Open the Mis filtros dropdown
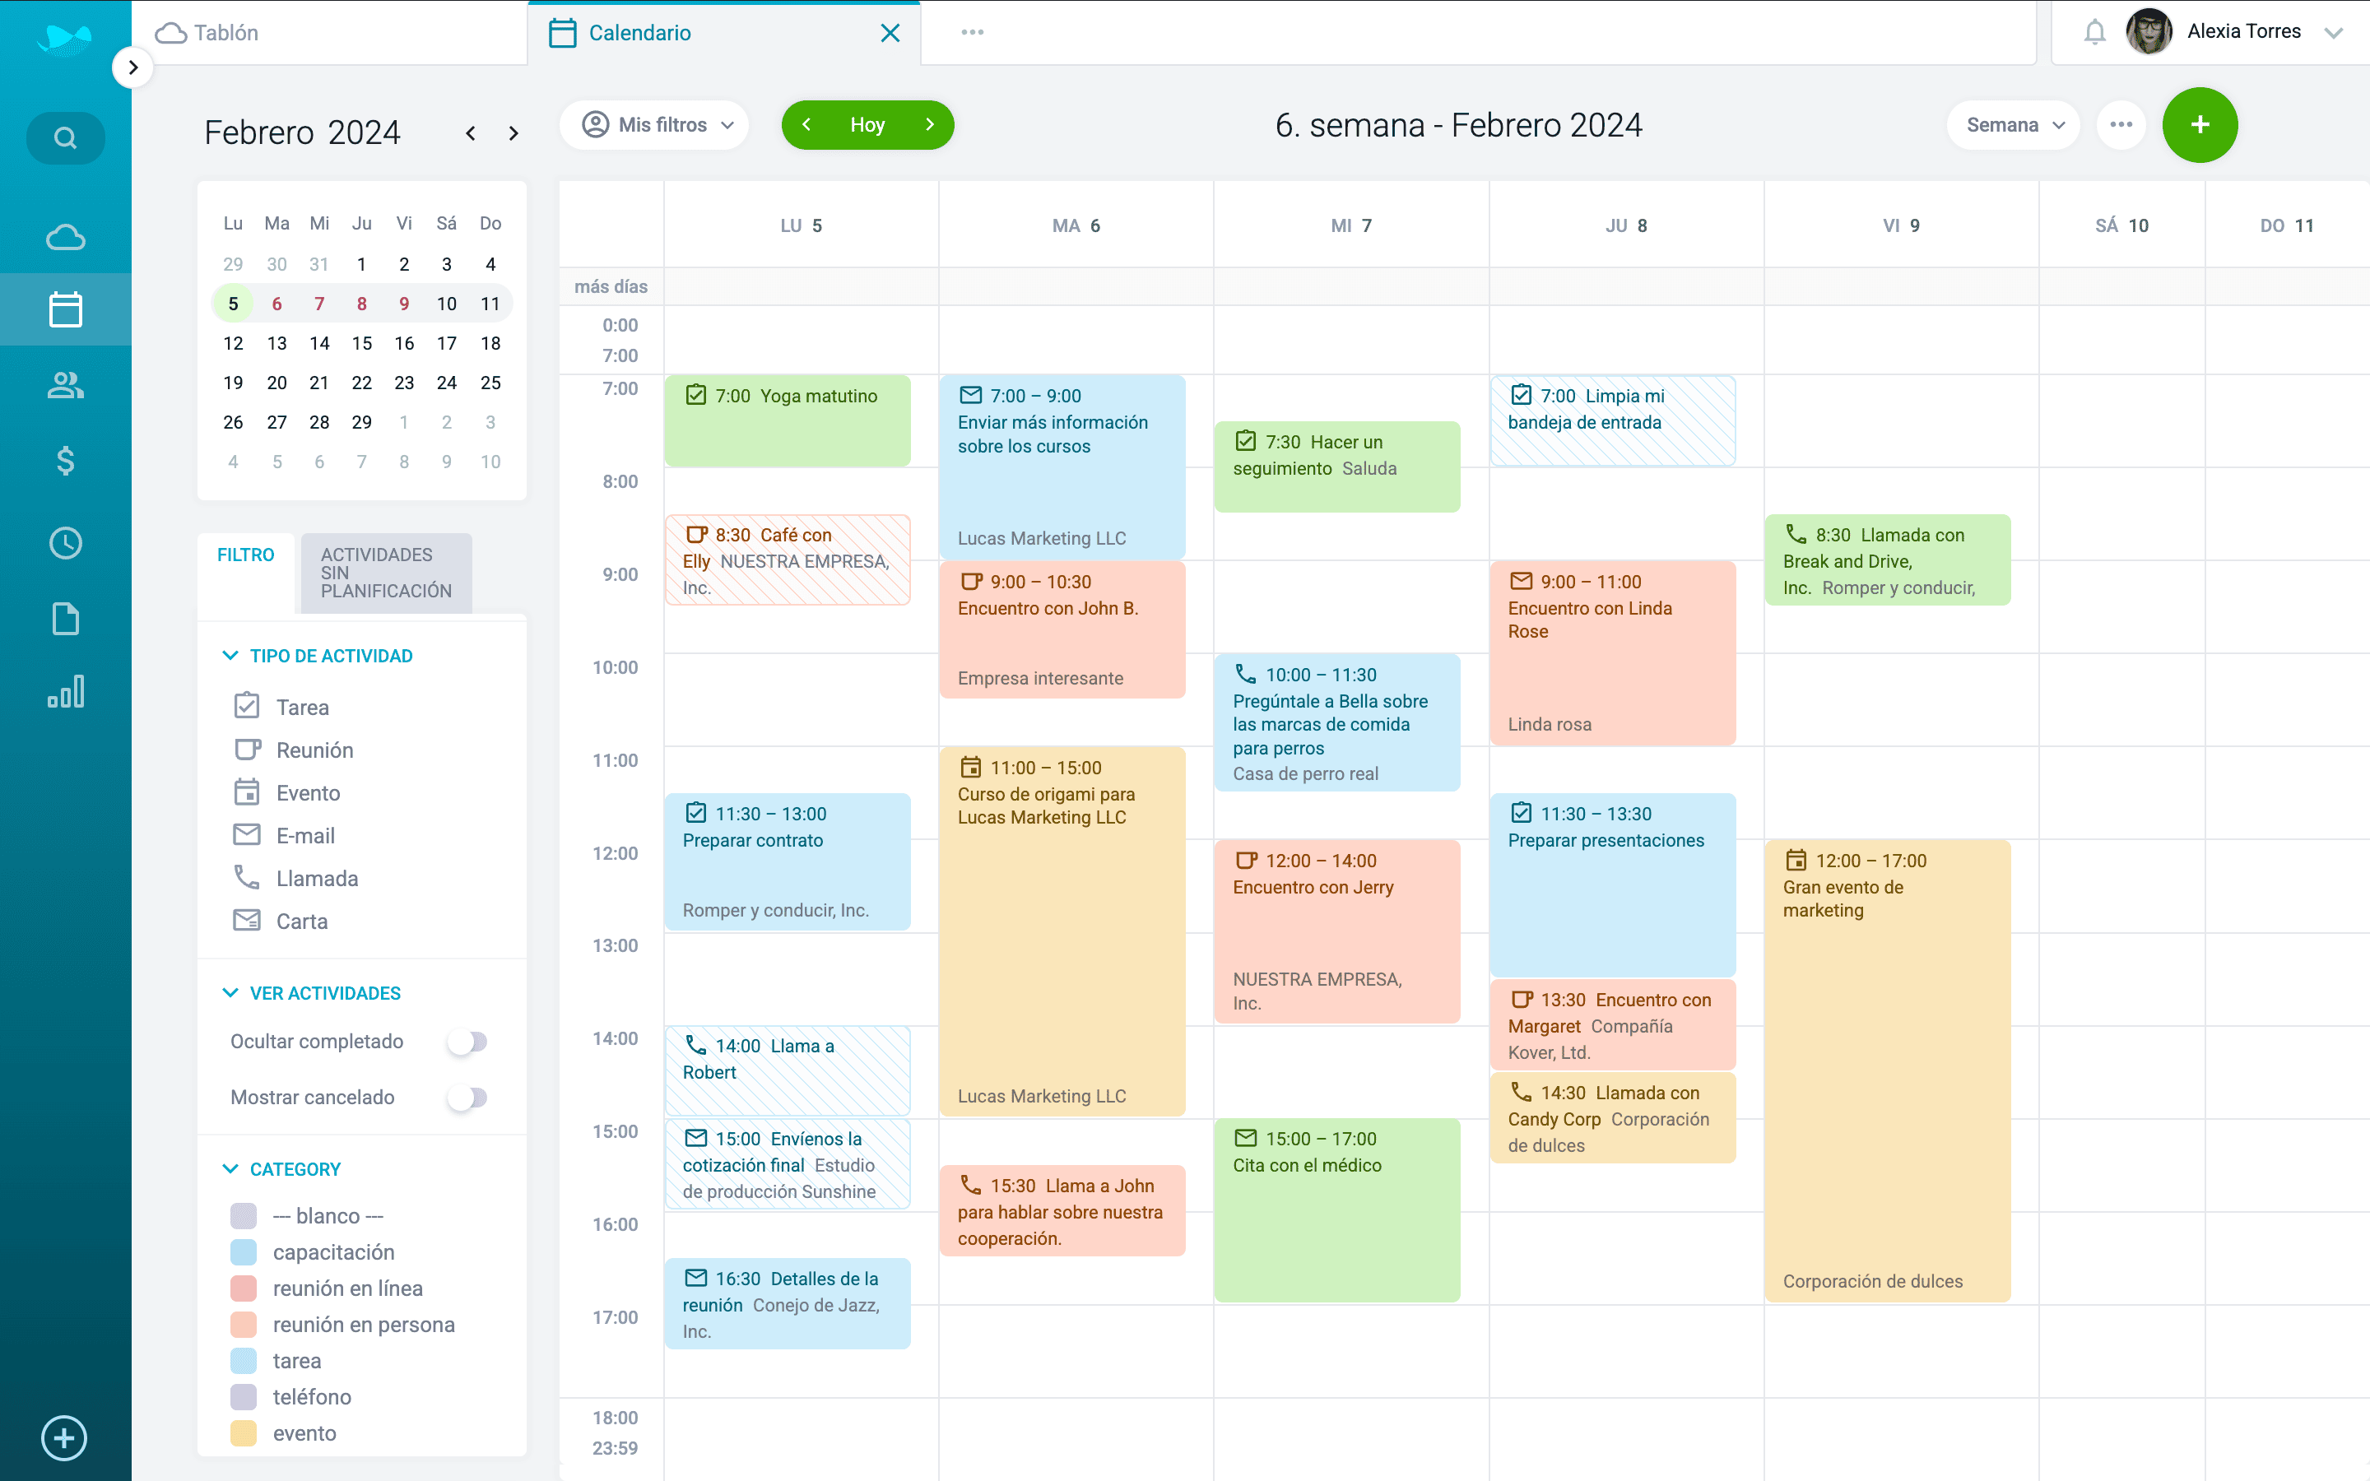The width and height of the screenshot is (2370, 1481). [656, 125]
